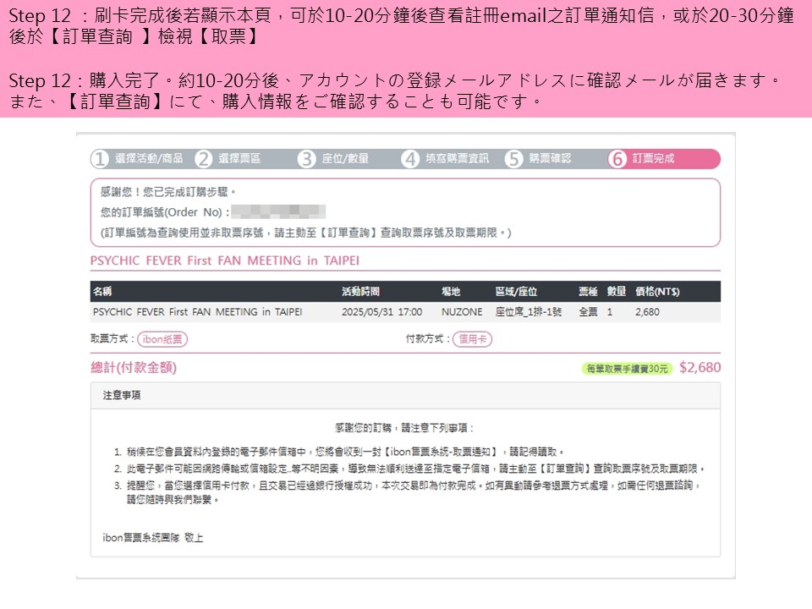
Task: Go to step 2 選擇票區
Action: [228, 158]
